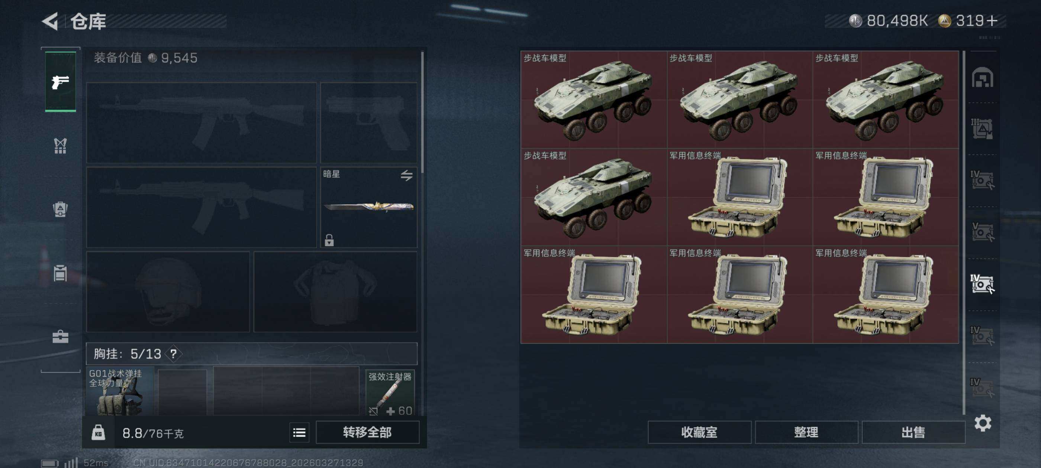
Task: Swap the 暗星 melee weapon via arrows
Action: click(x=406, y=175)
